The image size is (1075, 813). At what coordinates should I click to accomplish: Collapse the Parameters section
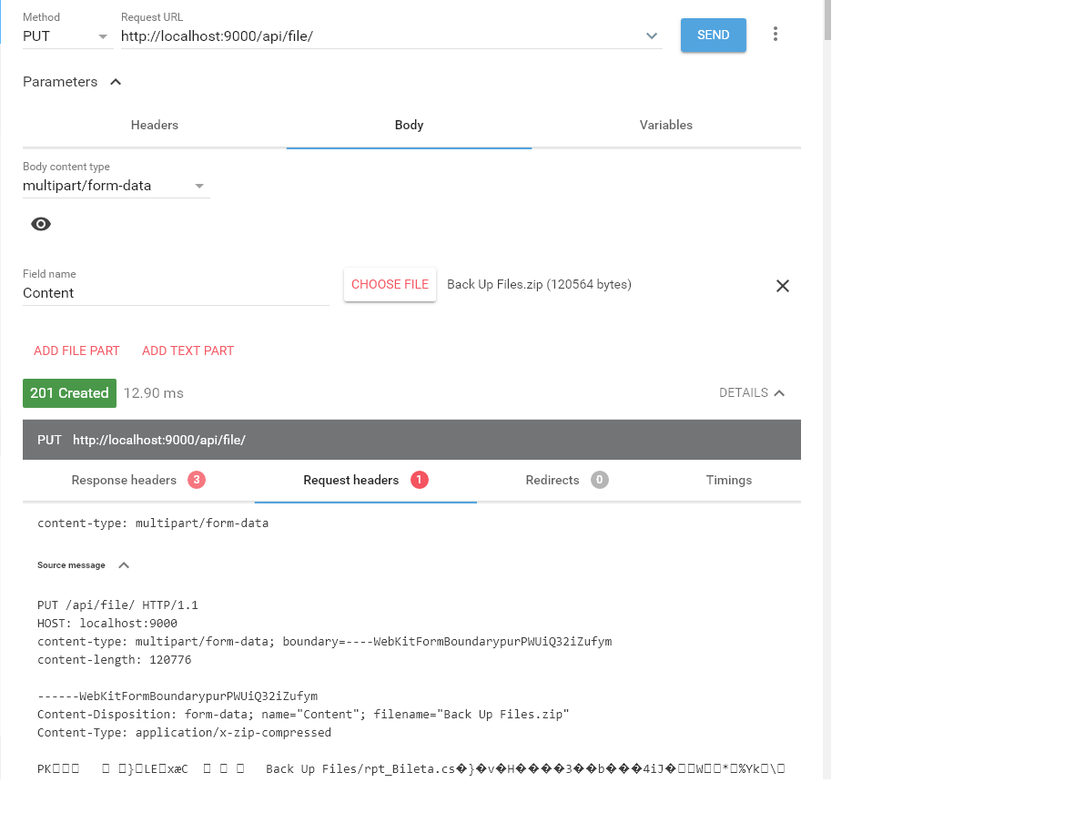(x=116, y=81)
